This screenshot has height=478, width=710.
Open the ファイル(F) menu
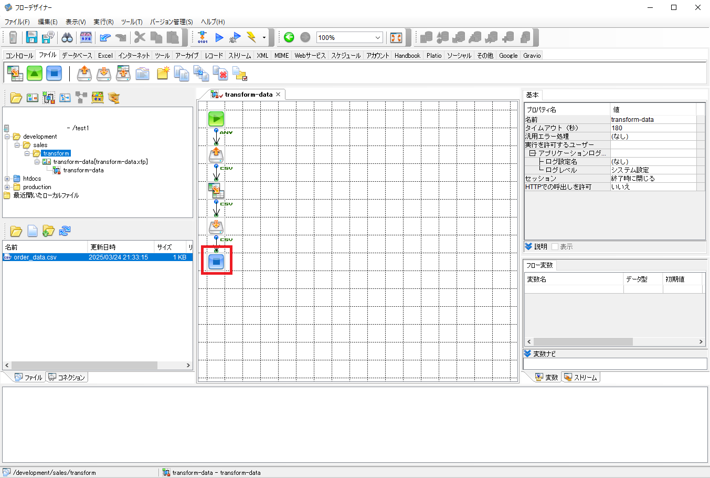point(17,22)
